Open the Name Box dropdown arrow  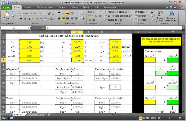click(x=29, y=28)
